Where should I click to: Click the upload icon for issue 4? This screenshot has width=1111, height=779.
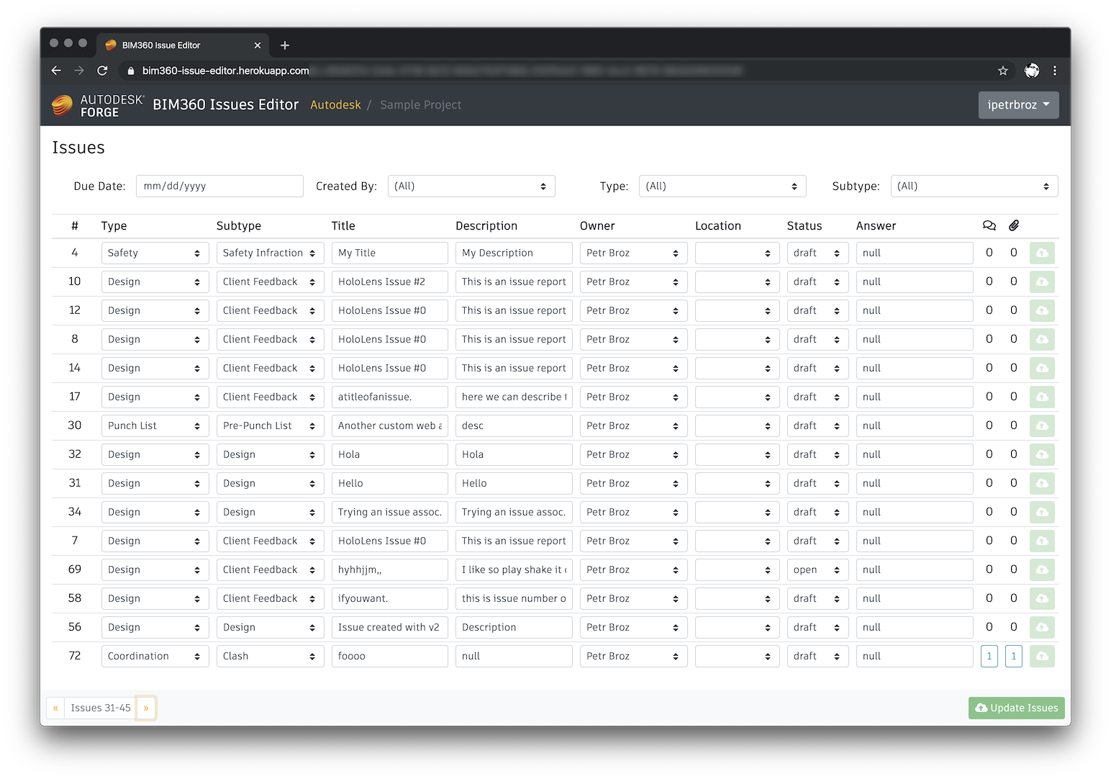point(1042,253)
